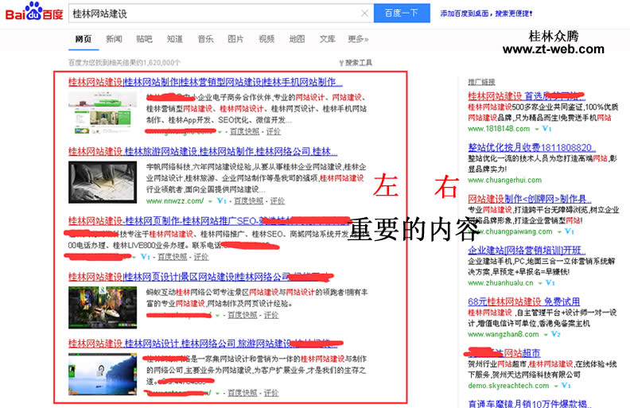630x408 pixels.
Task: Open the 添加百度到桌面 link
Action: click(486, 14)
